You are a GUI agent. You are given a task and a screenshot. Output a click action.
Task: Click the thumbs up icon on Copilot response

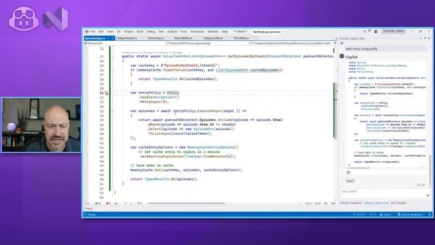[x=419, y=184]
